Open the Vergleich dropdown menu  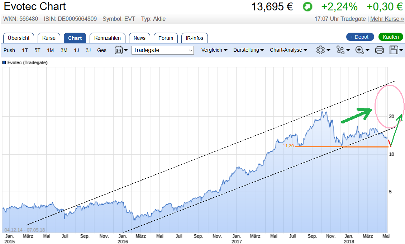(214, 50)
